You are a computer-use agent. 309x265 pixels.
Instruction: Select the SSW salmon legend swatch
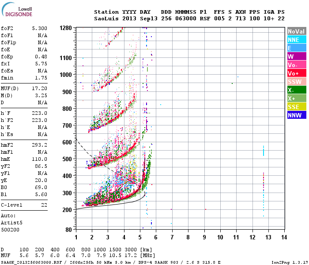pos(297,82)
